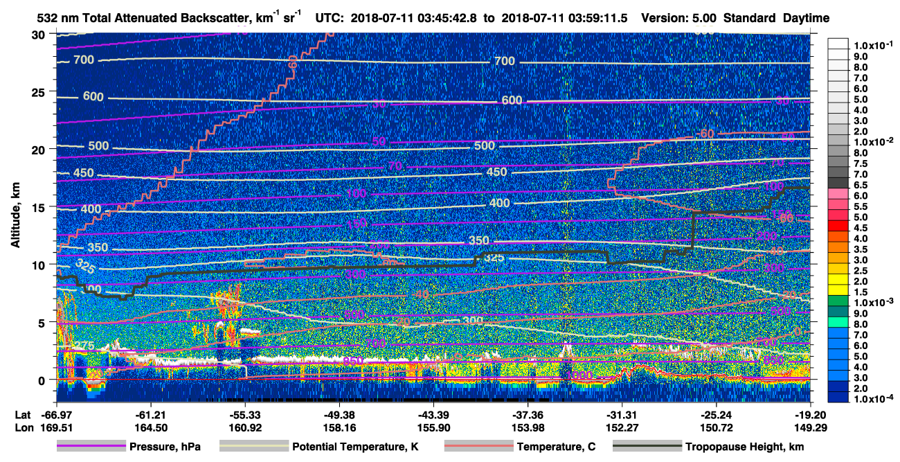Screen dimensions: 900x462
Task: Click the colorbar label '6.5'
Action: coord(860,185)
